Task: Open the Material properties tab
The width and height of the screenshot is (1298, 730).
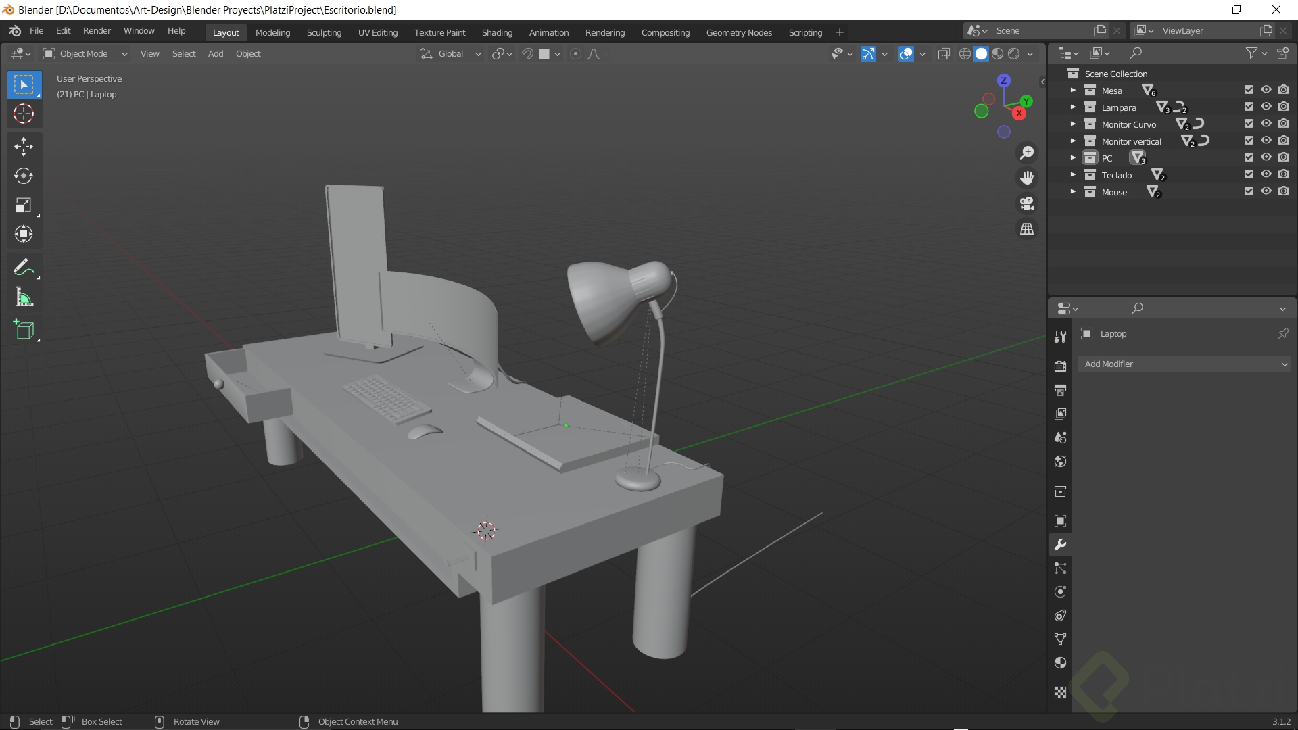Action: pyautogui.click(x=1060, y=663)
